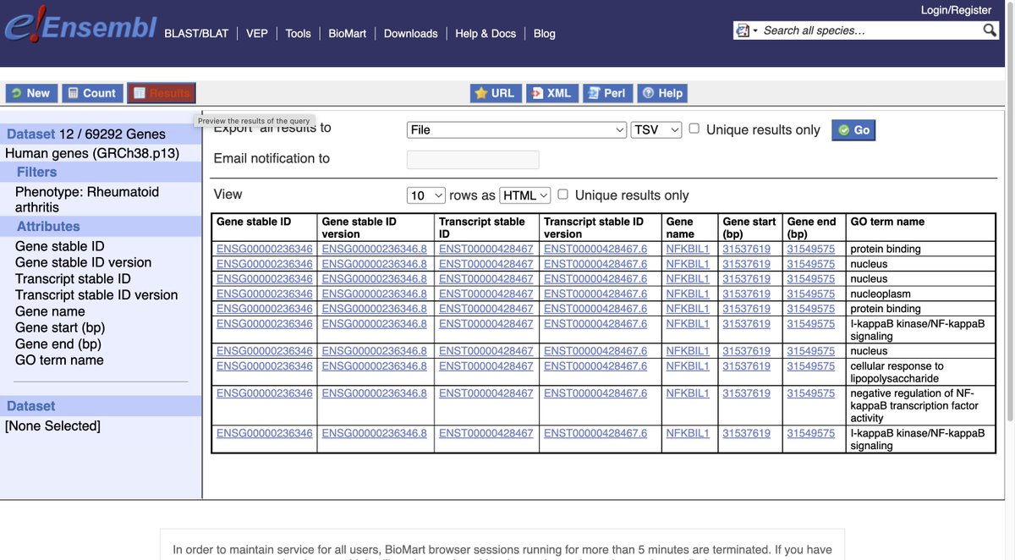Open ENST00000428467.6 link in lipopolysaccharide row

tap(595, 365)
